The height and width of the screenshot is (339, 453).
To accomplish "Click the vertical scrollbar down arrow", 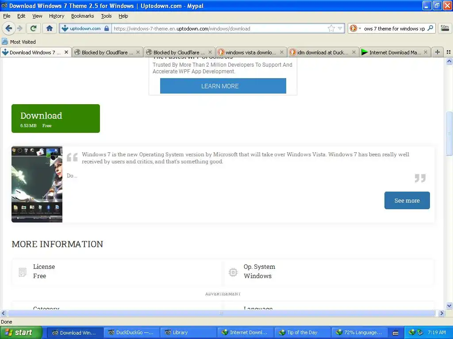I will click(449, 306).
